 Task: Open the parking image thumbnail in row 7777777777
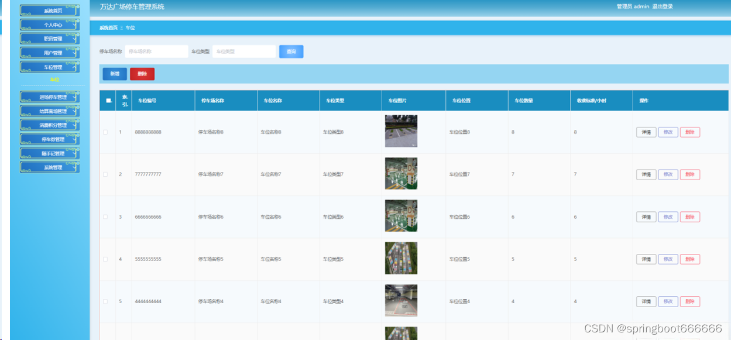point(401,173)
